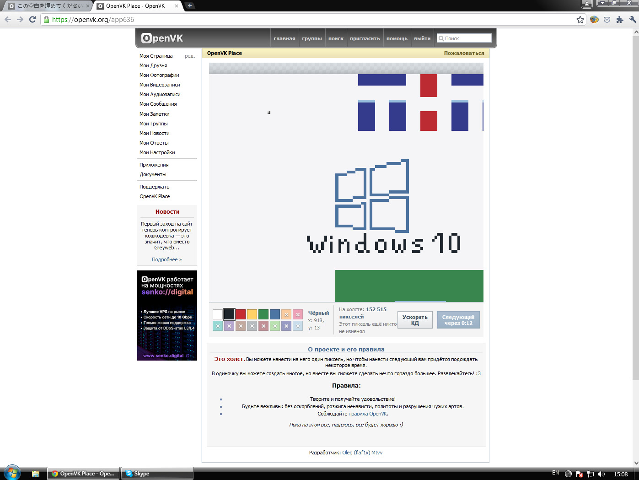This screenshot has width=639, height=480.
Task: Open the extensions puzzle icon
Action: coord(620,20)
